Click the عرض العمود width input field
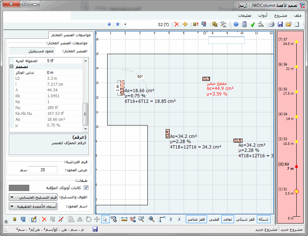 (x=43, y=170)
